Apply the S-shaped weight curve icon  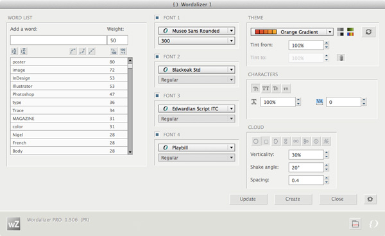pos(82,51)
